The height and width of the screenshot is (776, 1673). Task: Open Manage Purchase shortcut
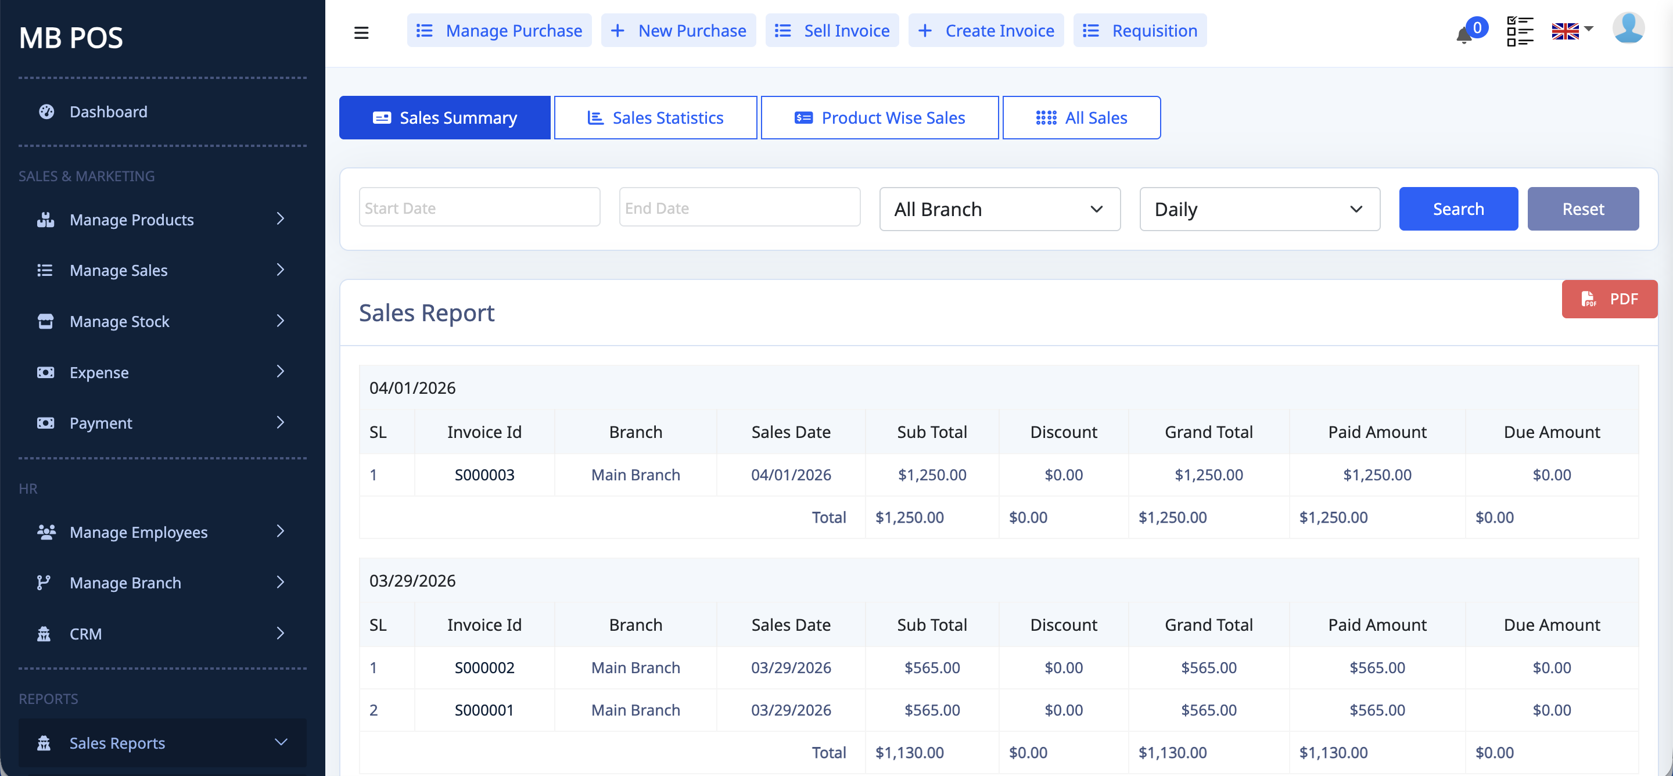pyautogui.click(x=499, y=31)
